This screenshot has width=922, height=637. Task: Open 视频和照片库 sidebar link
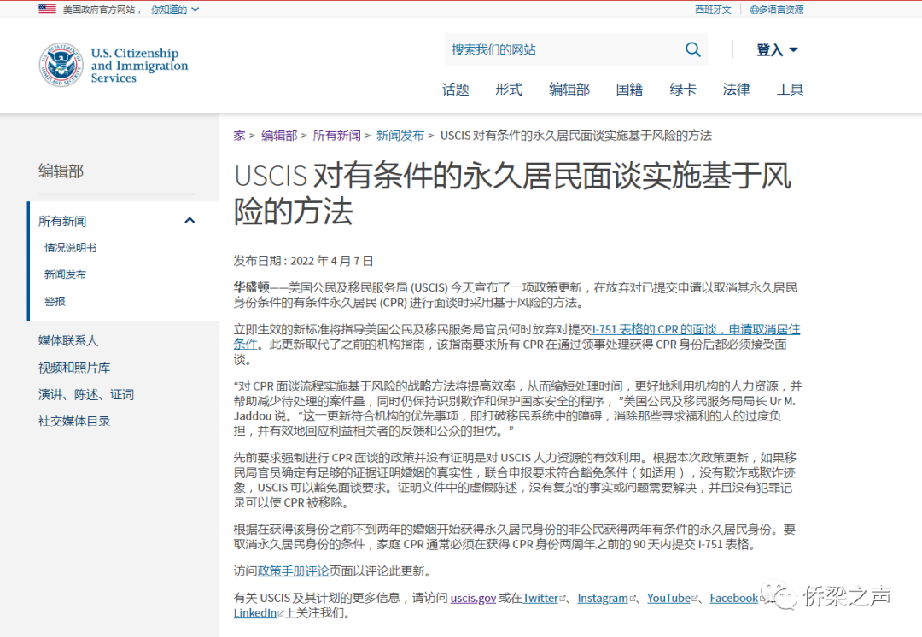point(74,368)
